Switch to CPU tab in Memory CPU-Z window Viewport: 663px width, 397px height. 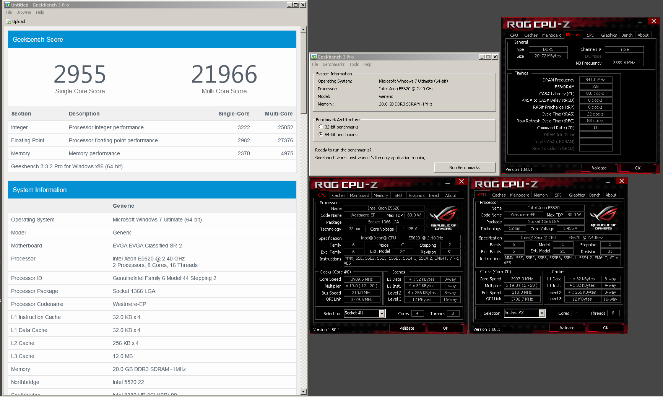(514, 35)
